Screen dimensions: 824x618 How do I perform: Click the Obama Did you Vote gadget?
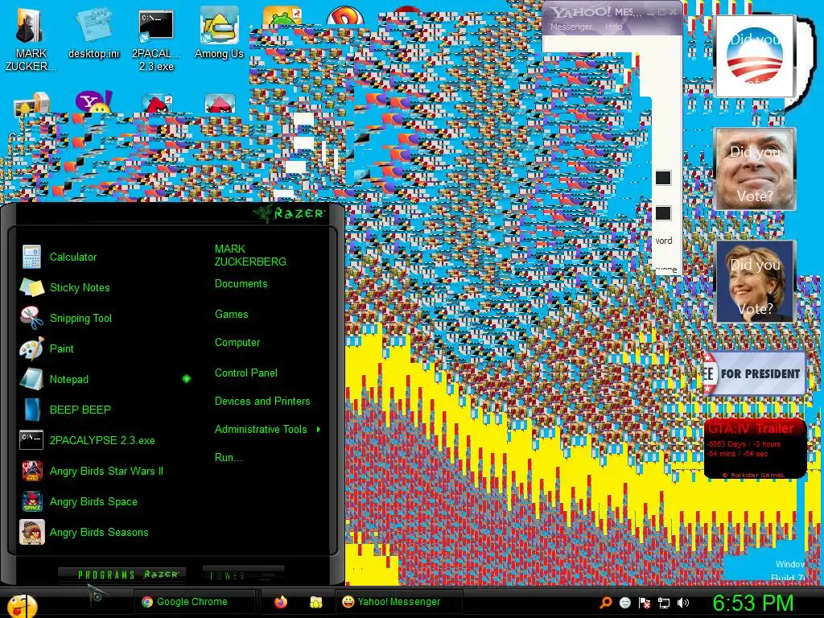755,56
